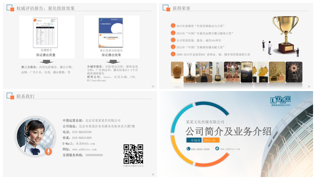Click the 第三方报告 description text
The width and height of the screenshot is (316, 180).
point(47,70)
